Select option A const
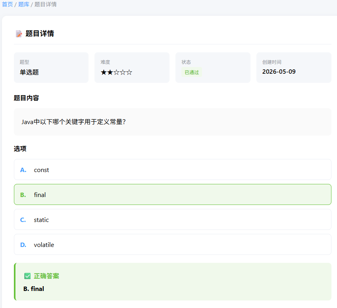Viewport: 337px width, 308px height. (x=173, y=170)
